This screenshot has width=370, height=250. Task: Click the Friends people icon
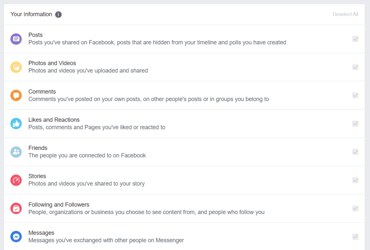pyautogui.click(x=16, y=152)
